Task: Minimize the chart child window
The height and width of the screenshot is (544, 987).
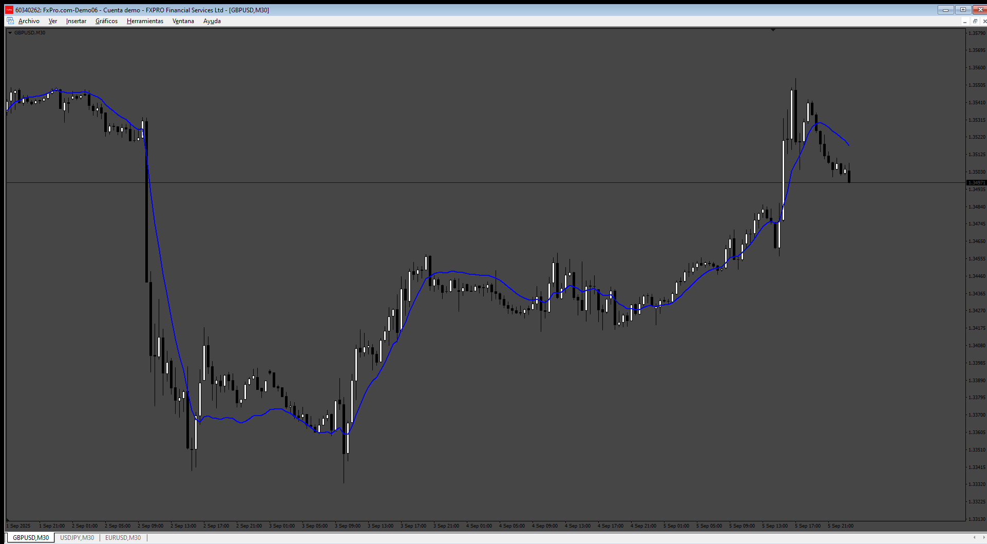Action: click(x=965, y=21)
